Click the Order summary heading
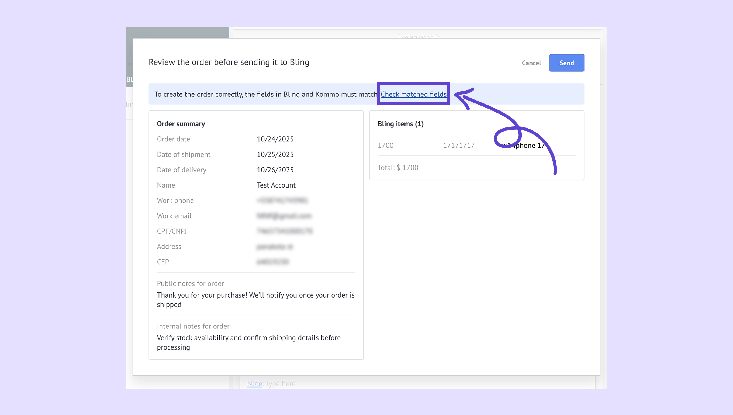This screenshot has height=415, width=733. [x=181, y=124]
